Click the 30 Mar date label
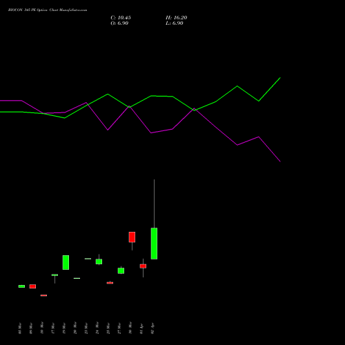345x345 pixels. (x=130, y=328)
